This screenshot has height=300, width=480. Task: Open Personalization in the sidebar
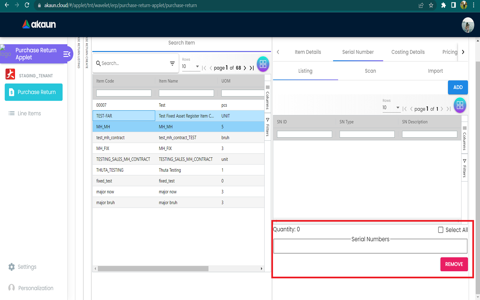coord(35,288)
